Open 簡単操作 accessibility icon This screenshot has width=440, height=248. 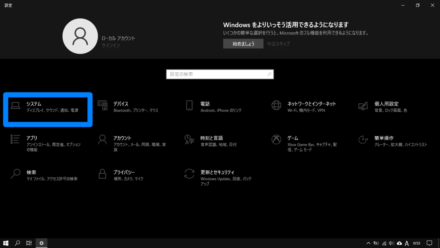363,140
